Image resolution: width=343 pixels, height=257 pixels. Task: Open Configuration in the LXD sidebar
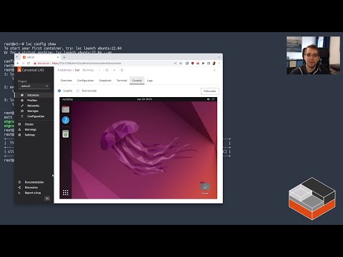(36, 116)
